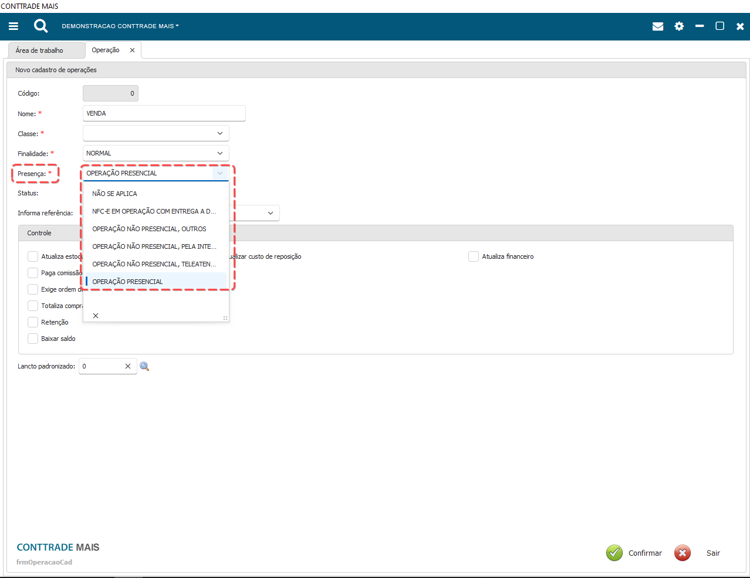Viewport: 750px width, 578px height.
Task: Expand the DEMONSTRACAO CONTTRADE MAIS company selector
Action: click(x=120, y=26)
